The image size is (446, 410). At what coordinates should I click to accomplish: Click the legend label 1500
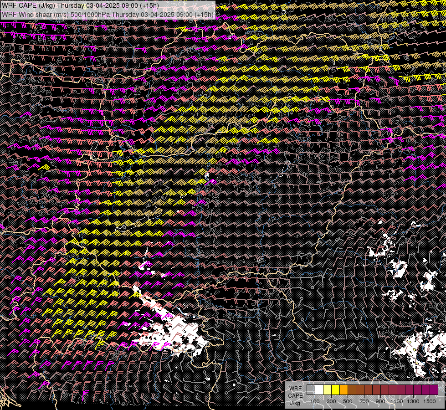[x=430, y=401]
